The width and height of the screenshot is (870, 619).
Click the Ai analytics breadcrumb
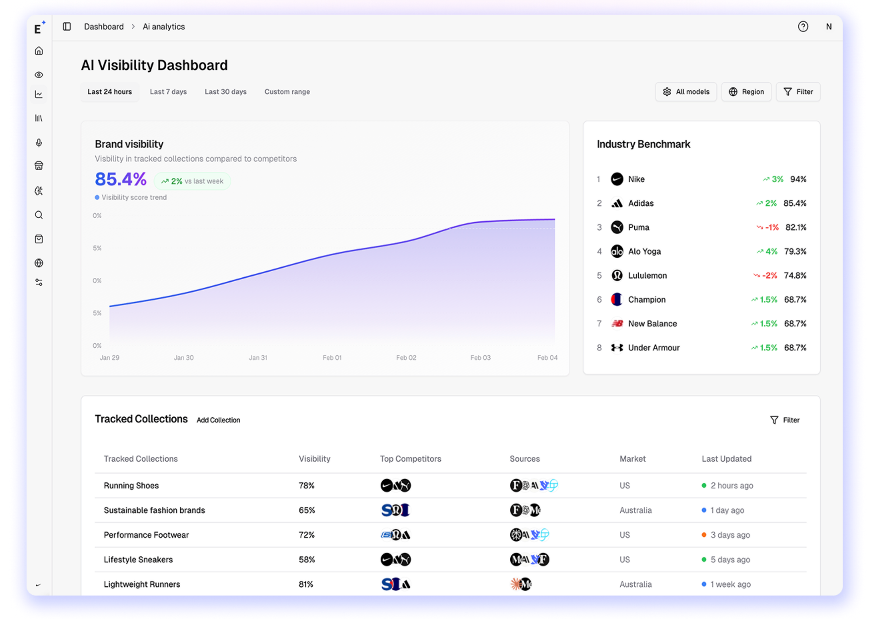click(164, 27)
